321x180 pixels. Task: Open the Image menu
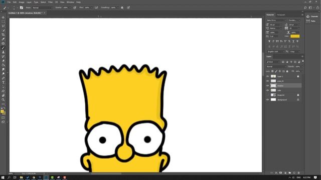22,2
